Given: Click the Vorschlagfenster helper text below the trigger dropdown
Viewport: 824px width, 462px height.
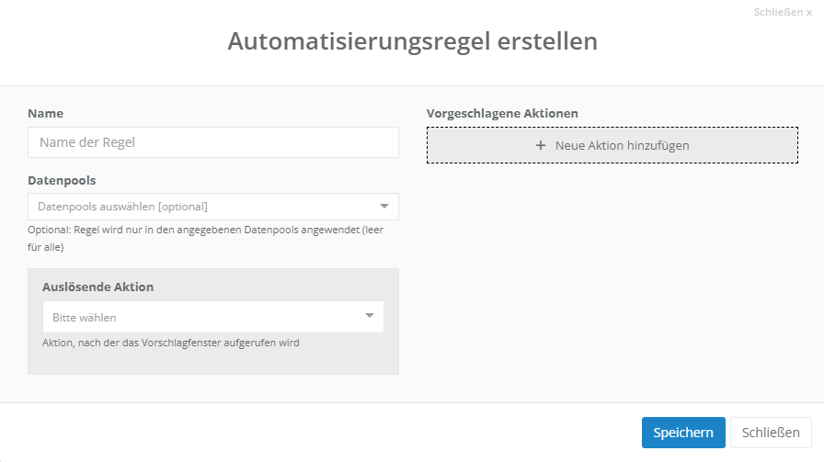Looking at the screenshot, I should tap(170, 343).
